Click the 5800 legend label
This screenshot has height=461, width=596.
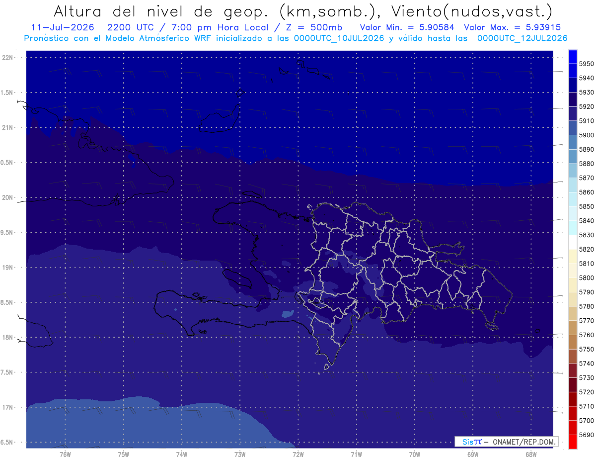[587, 278]
